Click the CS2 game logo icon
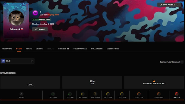Screen dimensions: 185x104 pyautogui.click(x=3, y=61)
